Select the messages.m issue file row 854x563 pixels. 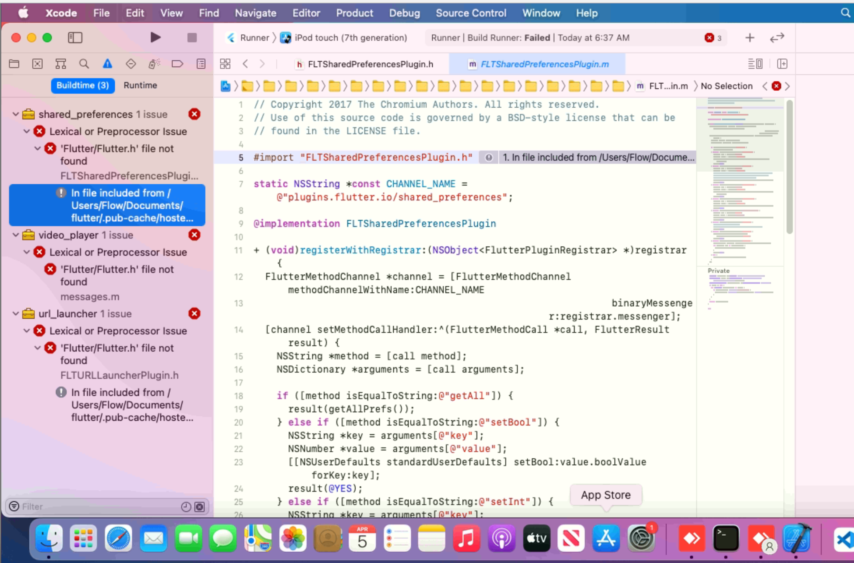point(90,297)
